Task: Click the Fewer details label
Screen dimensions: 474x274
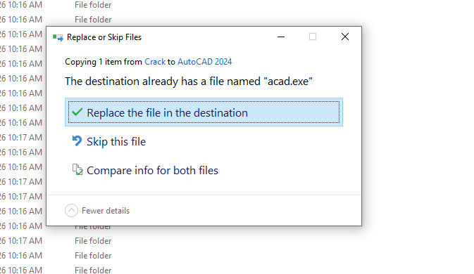Action: [106, 211]
